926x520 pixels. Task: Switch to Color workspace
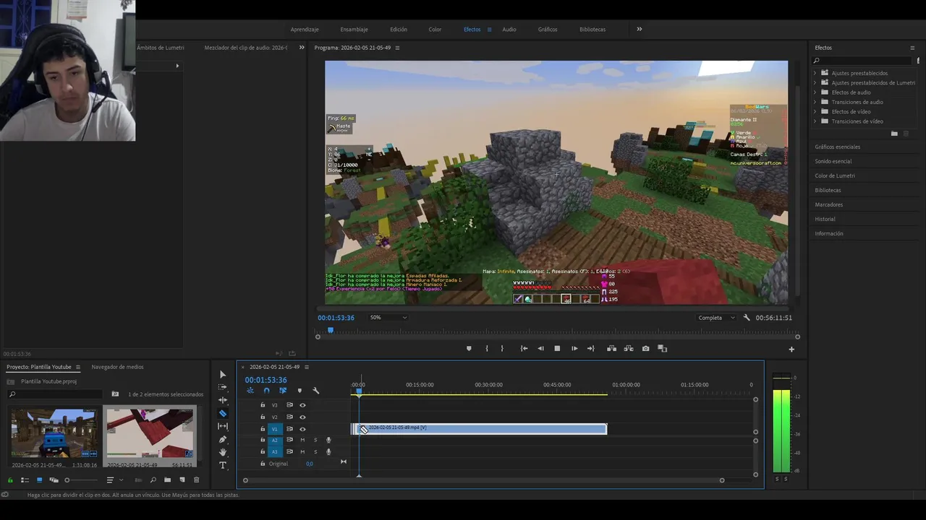pos(435,30)
